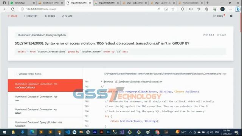The width and height of the screenshot is (242, 136).
Task: Show hidden system tray icons
Action: point(190,132)
